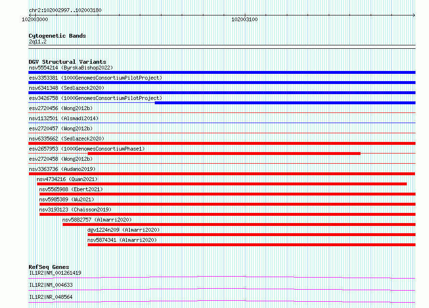
Task: Select IL1R2|NM_001261419 gene label
Action: pos(55,273)
